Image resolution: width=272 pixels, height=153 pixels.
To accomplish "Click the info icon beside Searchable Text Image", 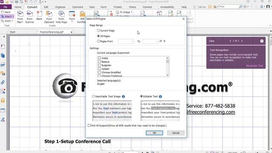I will [x=123, y=96].
